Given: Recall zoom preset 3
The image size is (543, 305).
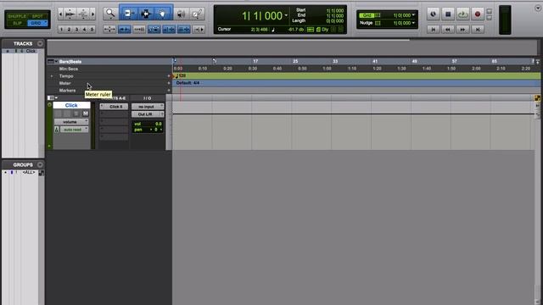Looking at the screenshot, I should (76, 30).
